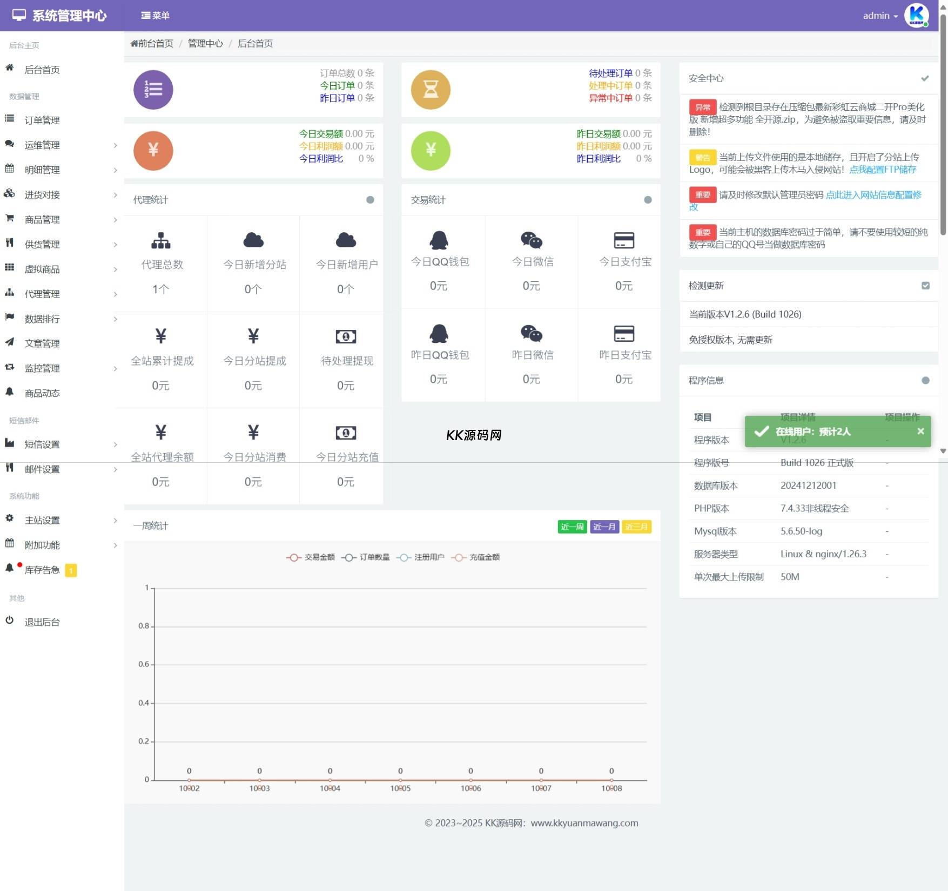Click the 代理总数 hierarchy icon
The image size is (948, 891).
tap(160, 240)
